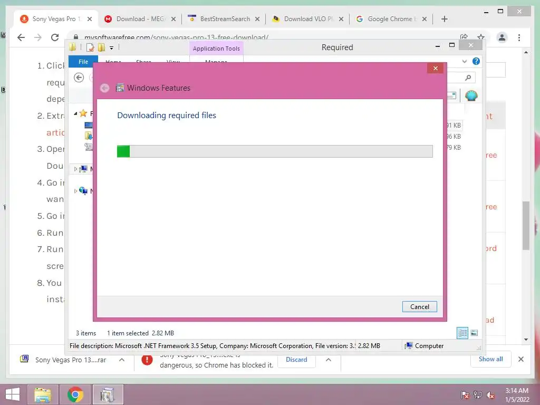540x405 pixels.
Task: Open options for Sony Vegas Pro 13 rar
Action: [122, 360]
